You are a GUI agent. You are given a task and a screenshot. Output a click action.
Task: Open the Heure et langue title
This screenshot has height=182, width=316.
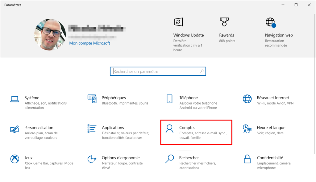pyautogui.click(x=271, y=128)
